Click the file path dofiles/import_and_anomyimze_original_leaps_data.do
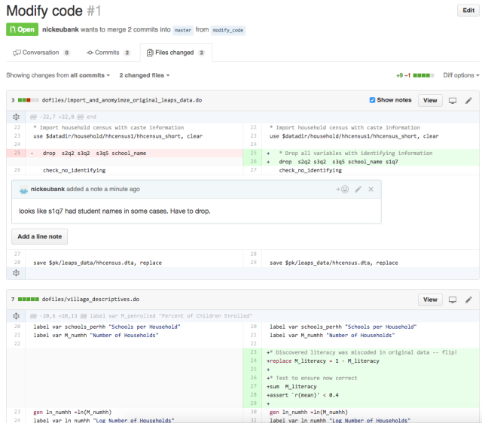Viewport: 482px width, 423px height. coord(122,100)
